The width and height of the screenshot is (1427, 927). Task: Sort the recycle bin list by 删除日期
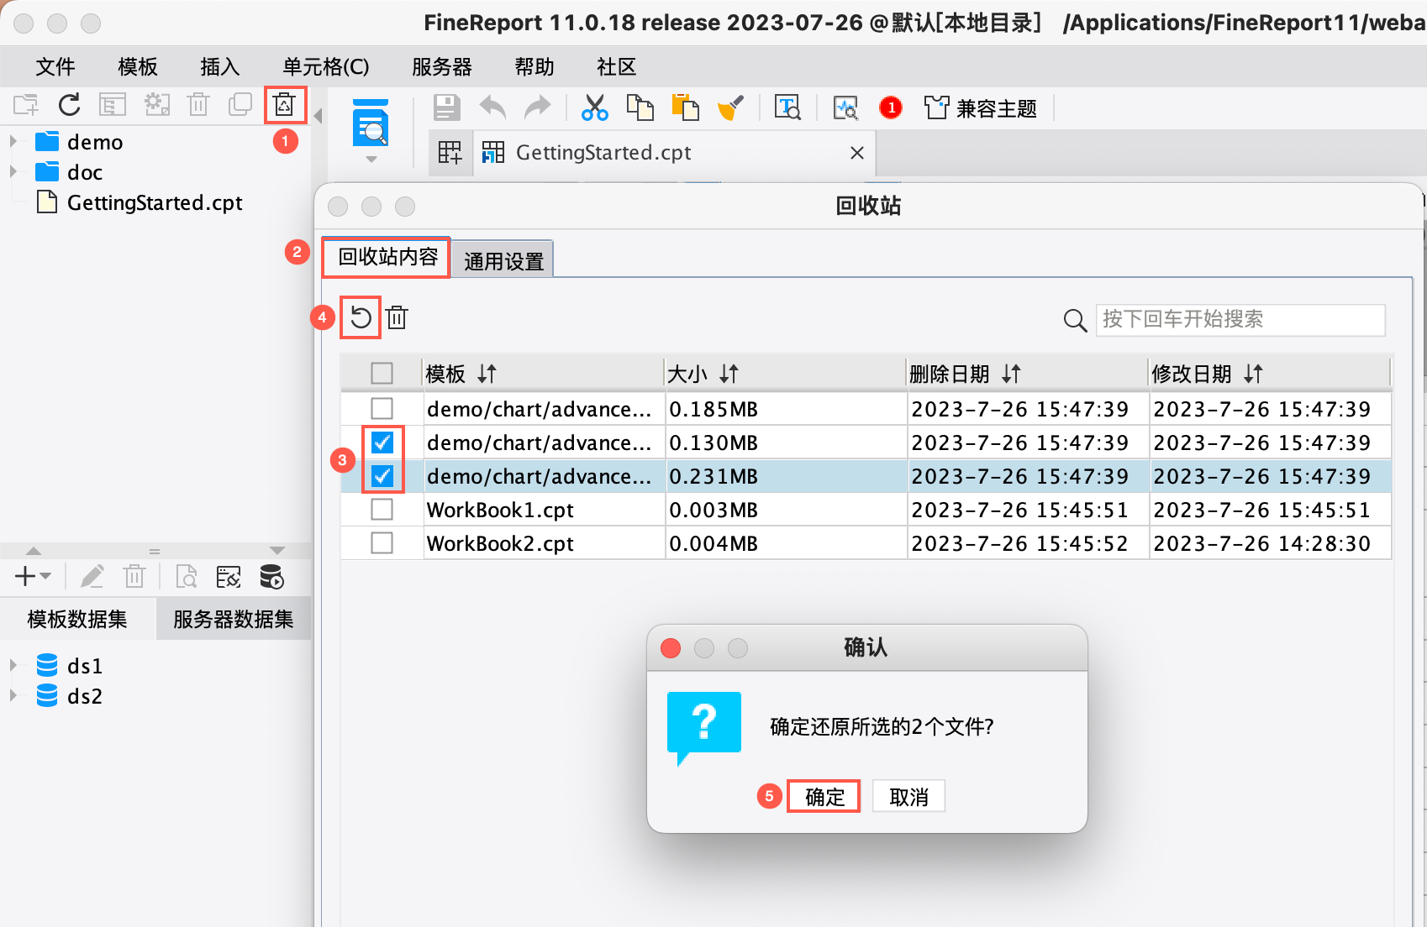[1011, 374]
